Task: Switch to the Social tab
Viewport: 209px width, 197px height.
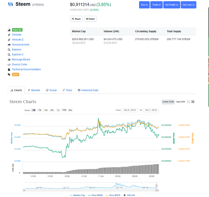Action: click(x=51, y=90)
